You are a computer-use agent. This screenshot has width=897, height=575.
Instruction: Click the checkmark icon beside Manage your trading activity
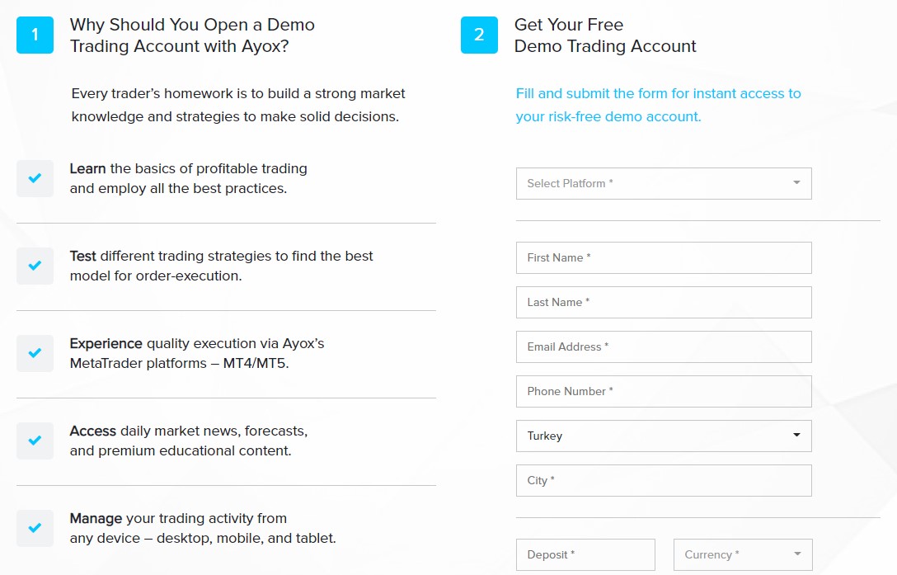coord(35,528)
